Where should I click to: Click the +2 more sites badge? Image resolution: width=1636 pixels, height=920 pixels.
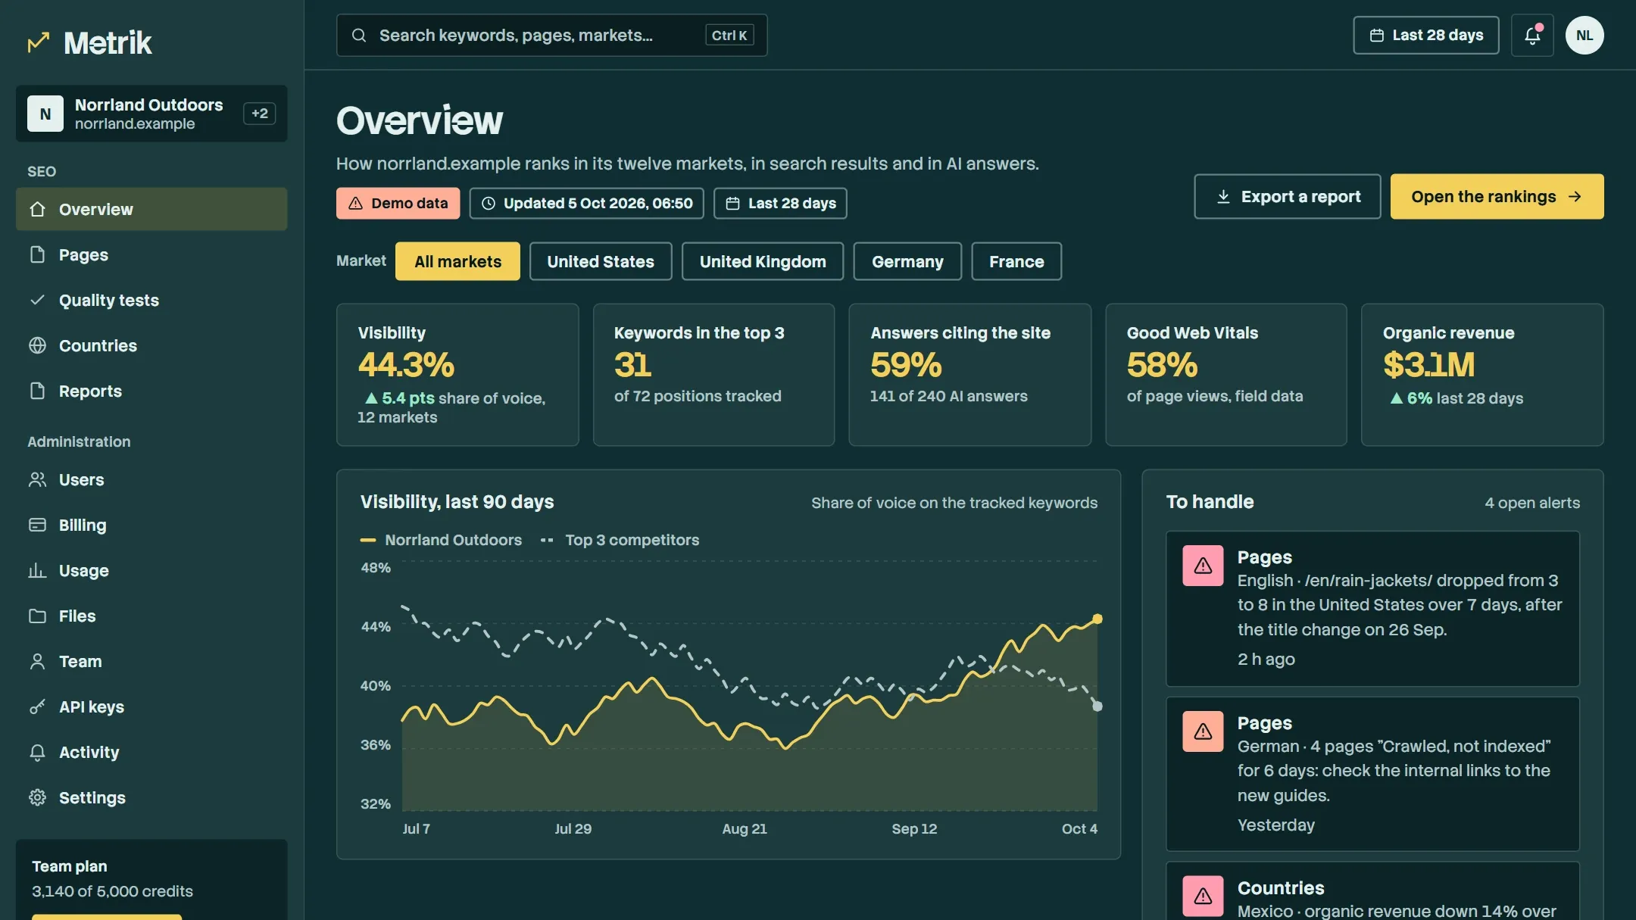(259, 114)
